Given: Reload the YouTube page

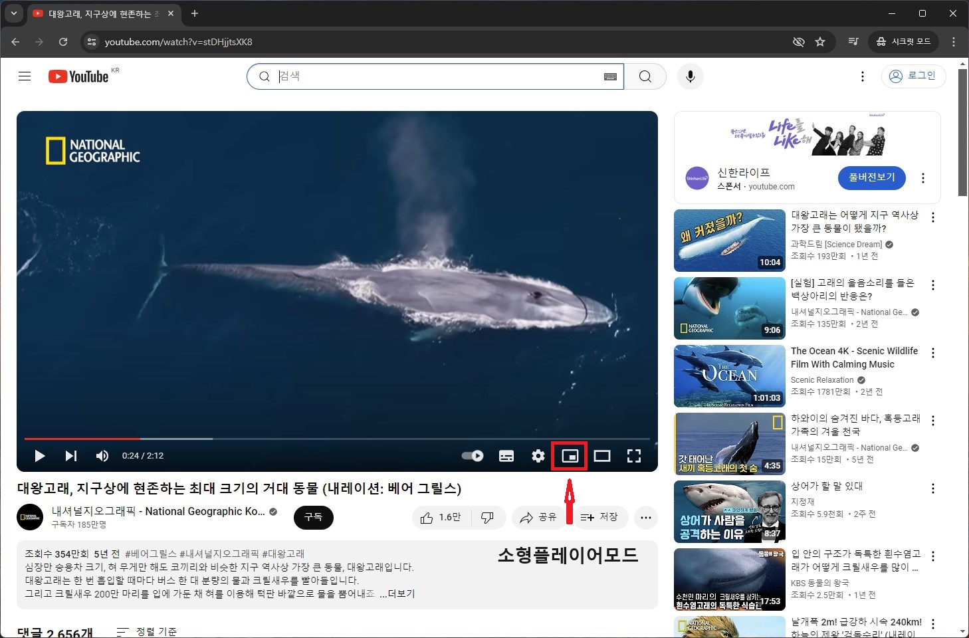Looking at the screenshot, I should (x=63, y=42).
